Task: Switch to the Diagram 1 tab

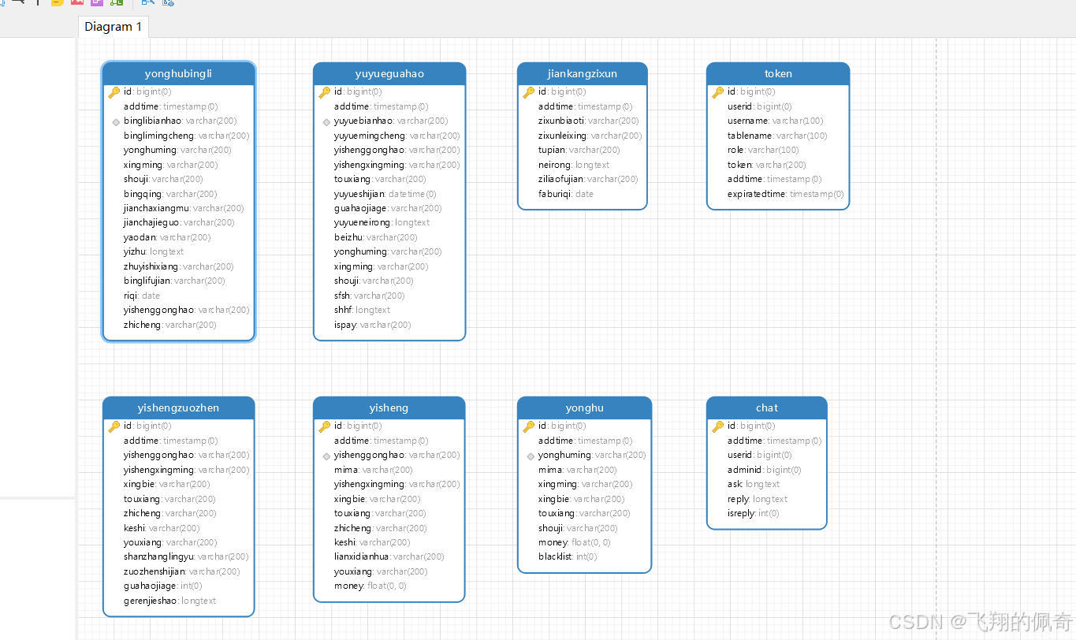Action: coord(114,27)
